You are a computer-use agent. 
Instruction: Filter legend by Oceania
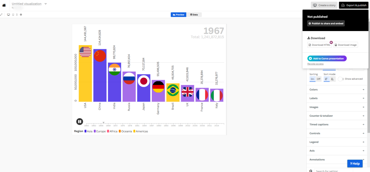(x=125, y=131)
